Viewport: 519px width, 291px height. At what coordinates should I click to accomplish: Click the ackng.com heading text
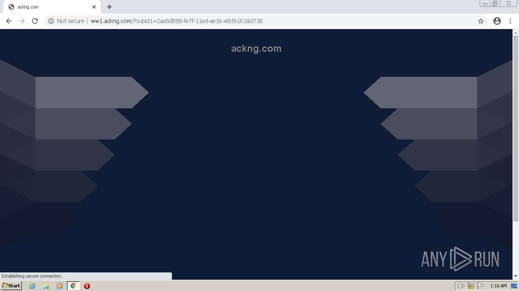[256, 48]
